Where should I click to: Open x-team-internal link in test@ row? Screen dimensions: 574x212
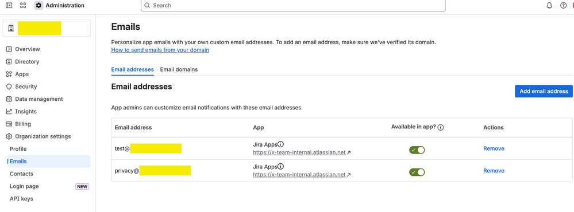[x=299, y=152]
